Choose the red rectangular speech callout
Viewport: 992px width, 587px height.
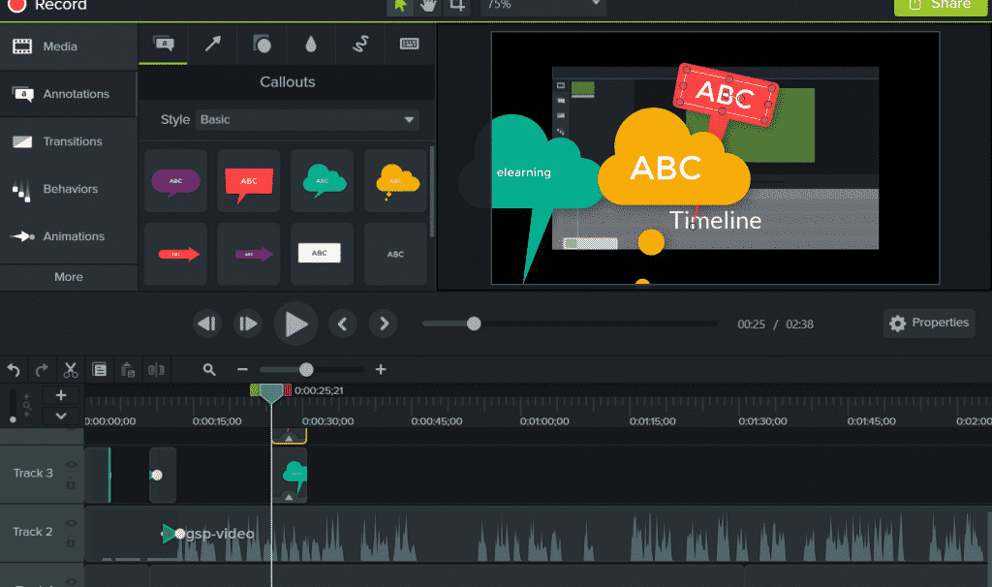[249, 181]
